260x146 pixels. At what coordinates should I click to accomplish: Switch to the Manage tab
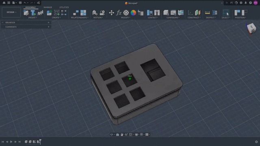pyautogui.click(x=48, y=7)
